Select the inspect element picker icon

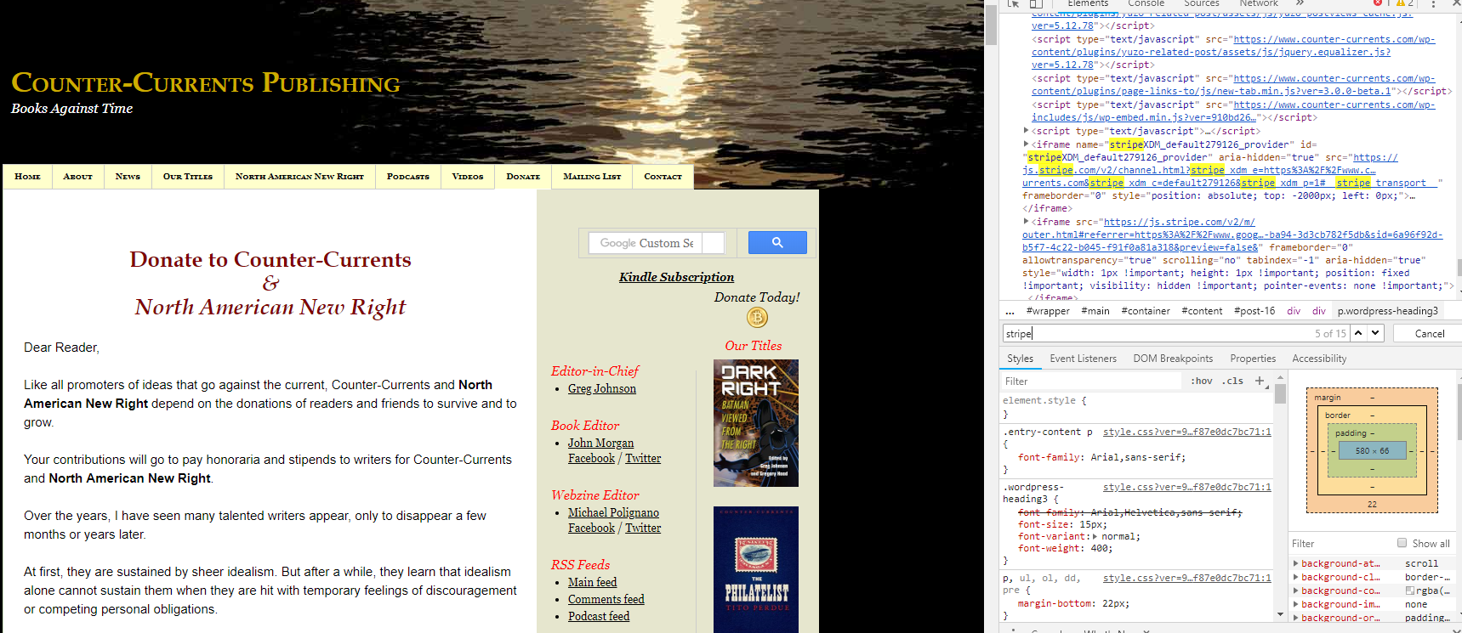pyautogui.click(x=1013, y=3)
